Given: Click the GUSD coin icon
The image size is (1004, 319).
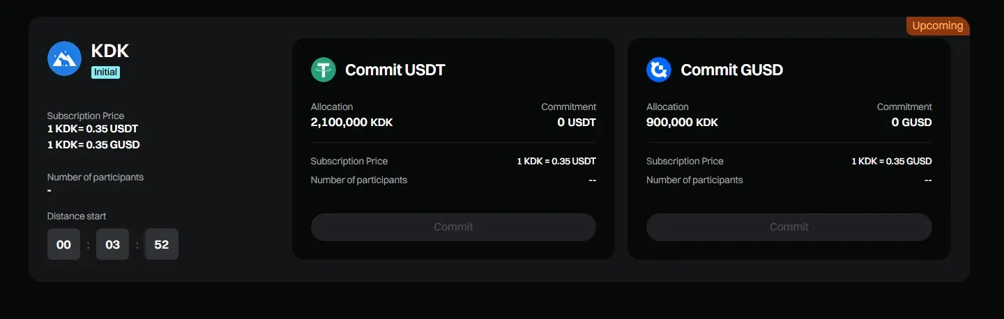Looking at the screenshot, I should click(x=659, y=70).
